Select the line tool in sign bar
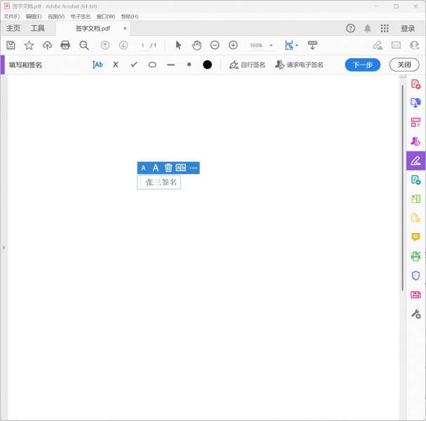 [171, 65]
